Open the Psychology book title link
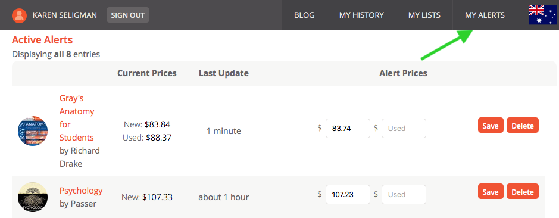This screenshot has height=218, width=559. pos(81,190)
